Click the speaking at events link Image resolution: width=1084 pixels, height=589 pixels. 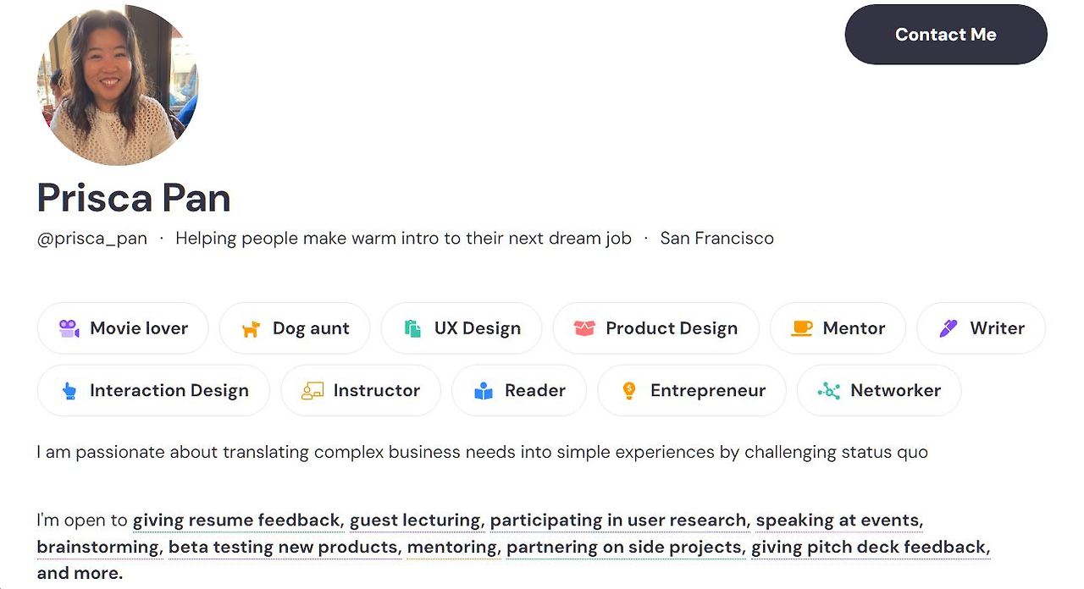[838, 520]
